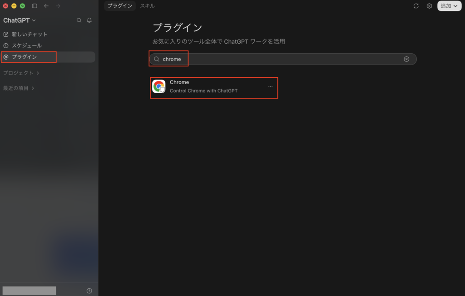Viewport: 465px width, 296px height.
Task: Open the help question mark icon
Action: [89, 291]
